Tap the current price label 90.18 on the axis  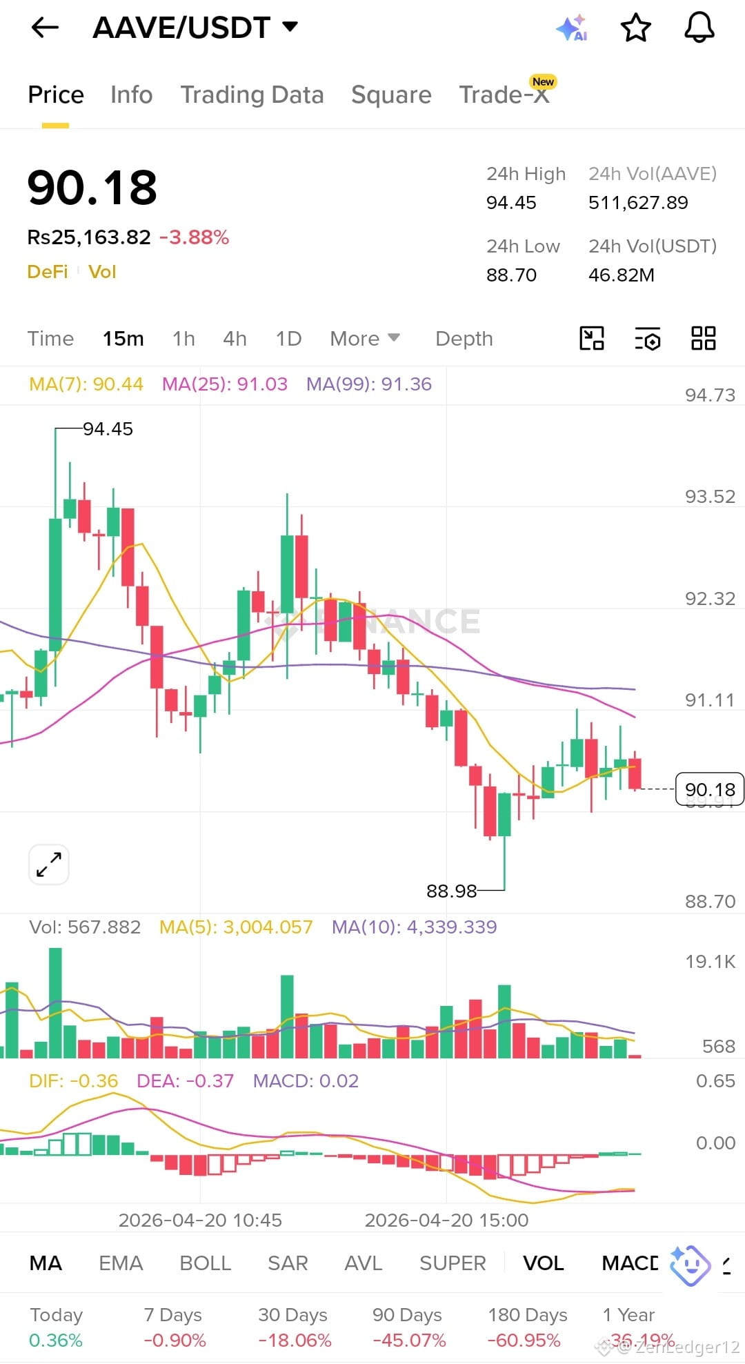710,789
